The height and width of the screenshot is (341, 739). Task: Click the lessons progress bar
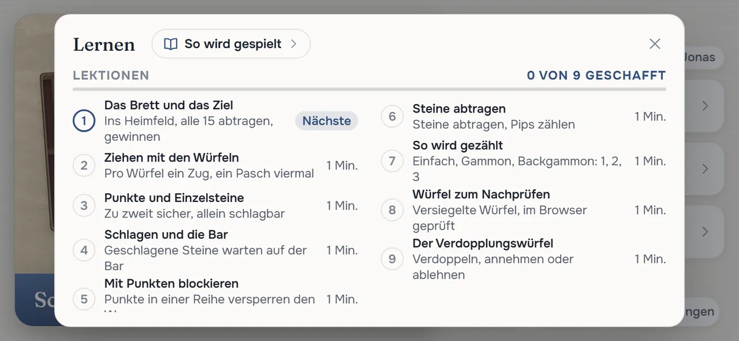click(x=369, y=89)
